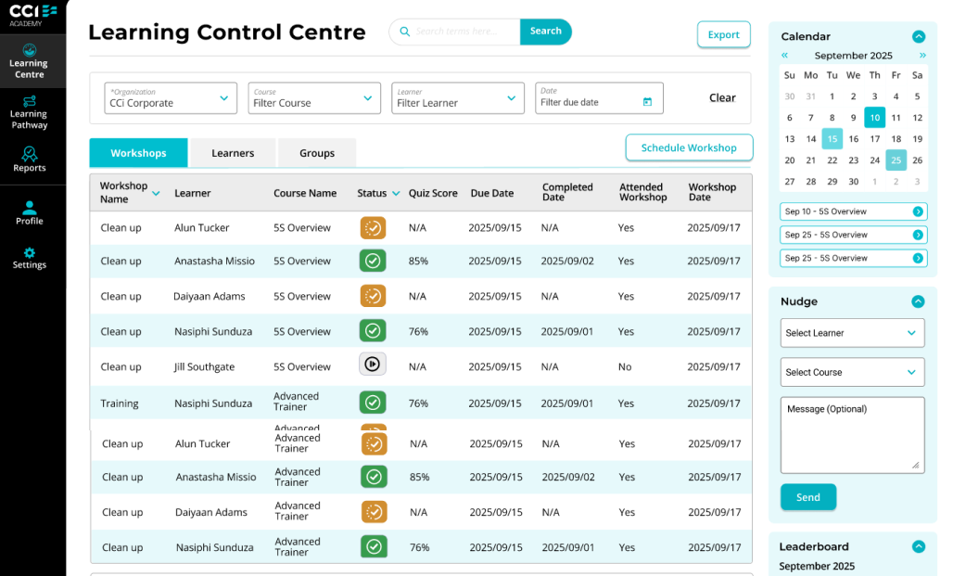Viewport: 953px width, 576px height.
Task: Open the Organization CCi Corporate dropdown
Action: point(171,98)
